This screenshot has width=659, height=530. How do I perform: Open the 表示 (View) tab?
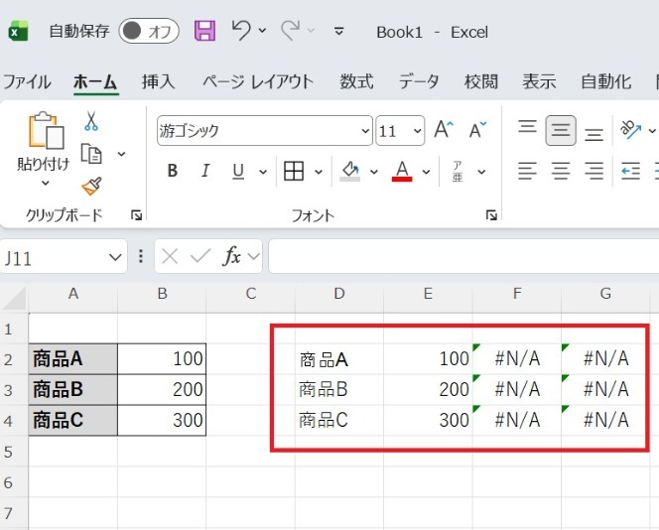click(x=539, y=81)
